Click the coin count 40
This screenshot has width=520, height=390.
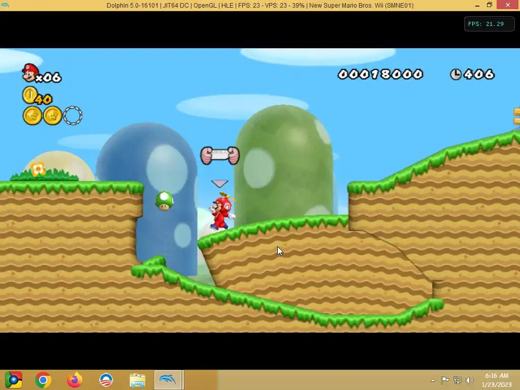[x=44, y=99]
